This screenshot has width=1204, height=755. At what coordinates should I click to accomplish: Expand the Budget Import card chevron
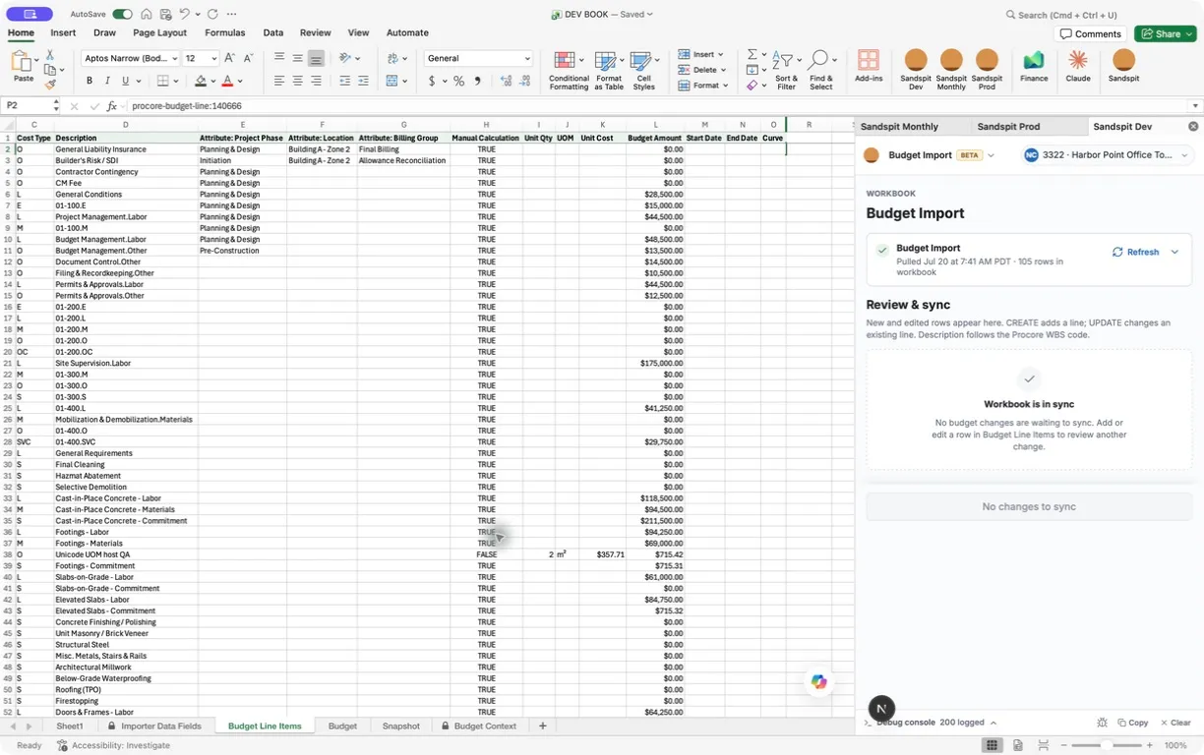tap(1174, 252)
